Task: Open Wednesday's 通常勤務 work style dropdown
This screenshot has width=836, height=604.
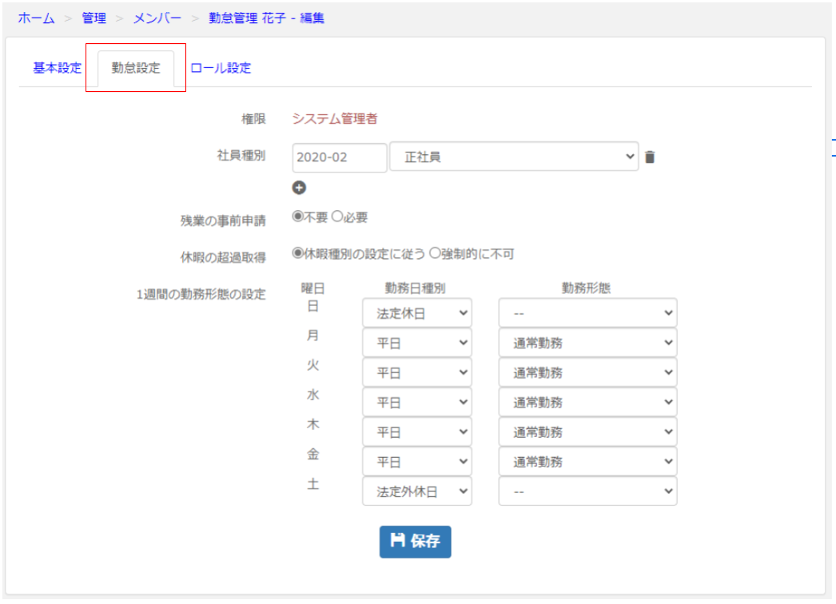Action: point(587,403)
